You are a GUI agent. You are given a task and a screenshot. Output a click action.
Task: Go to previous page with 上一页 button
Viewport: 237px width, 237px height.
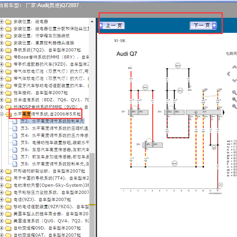click(x=112, y=25)
